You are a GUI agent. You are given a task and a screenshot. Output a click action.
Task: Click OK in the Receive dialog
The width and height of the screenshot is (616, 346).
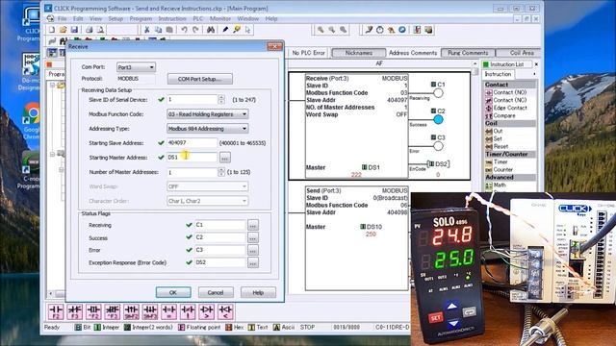coord(173,292)
